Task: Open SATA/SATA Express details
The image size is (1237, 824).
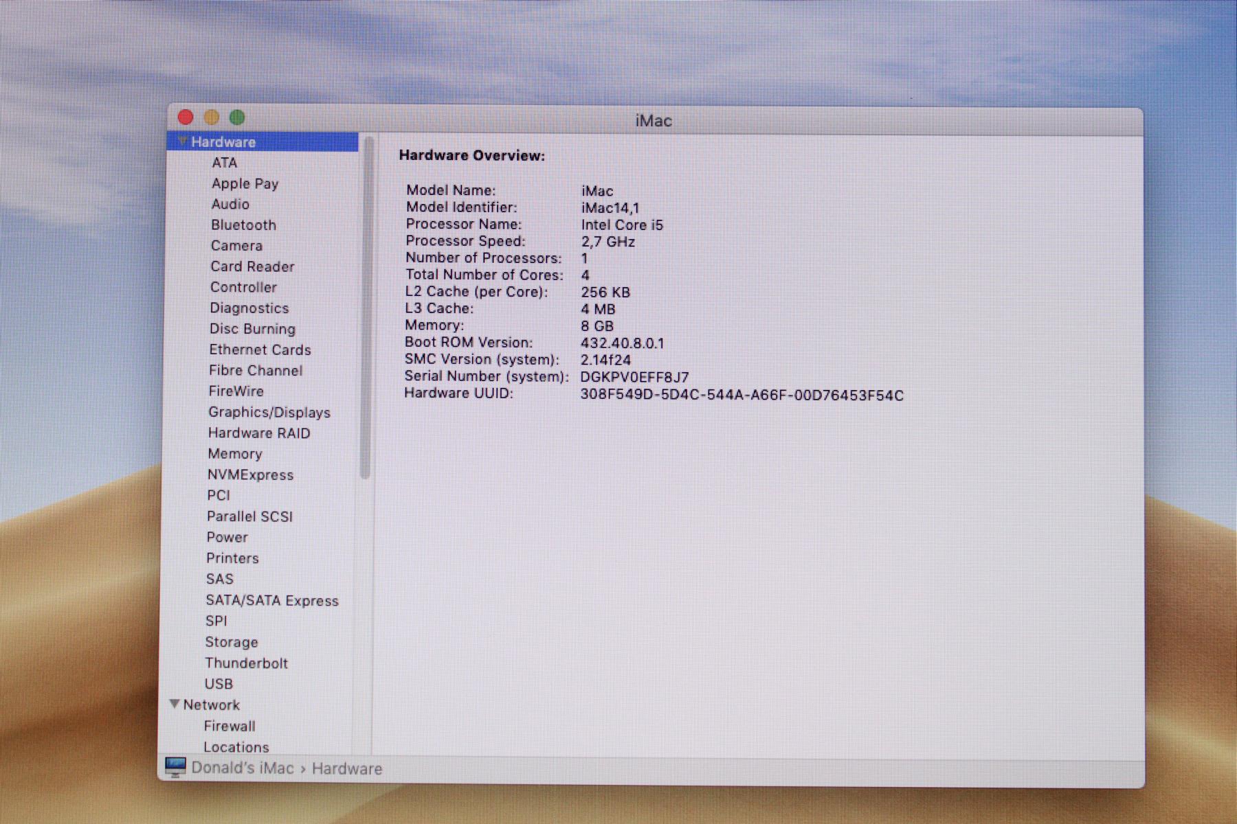Action: pos(272,601)
